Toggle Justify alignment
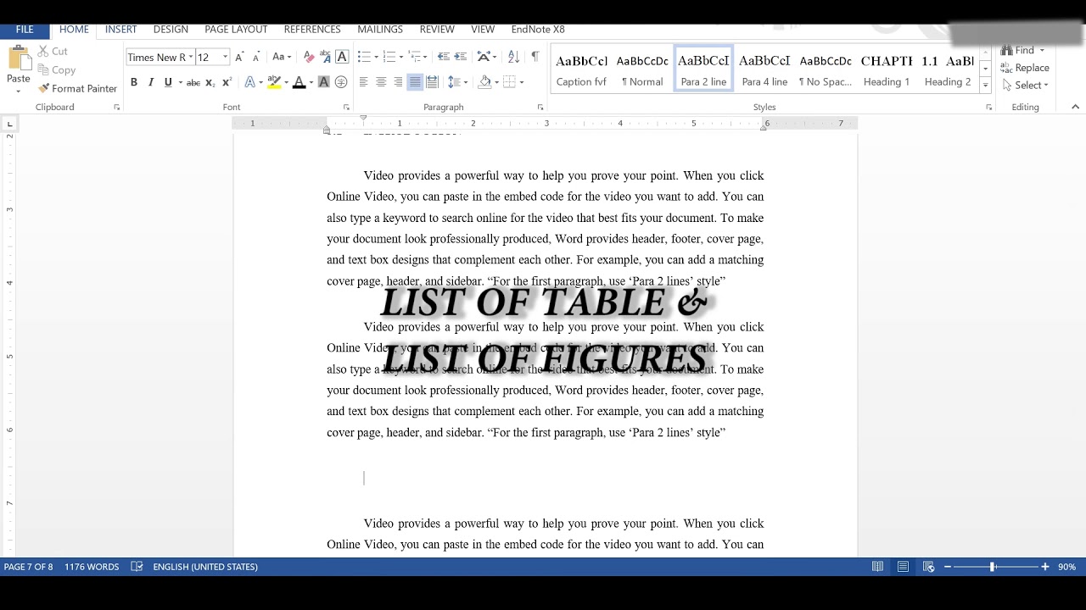 [x=415, y=82]
